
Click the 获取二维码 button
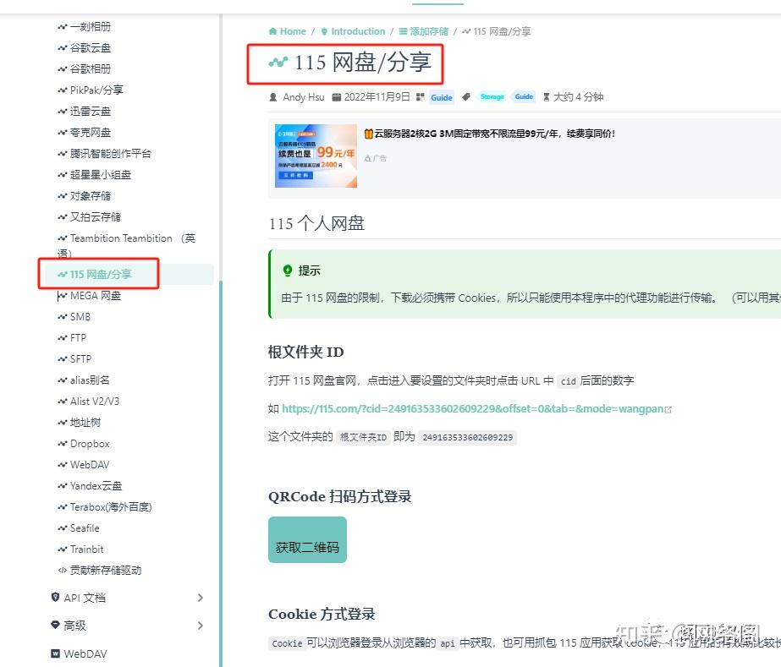[306, 539]
